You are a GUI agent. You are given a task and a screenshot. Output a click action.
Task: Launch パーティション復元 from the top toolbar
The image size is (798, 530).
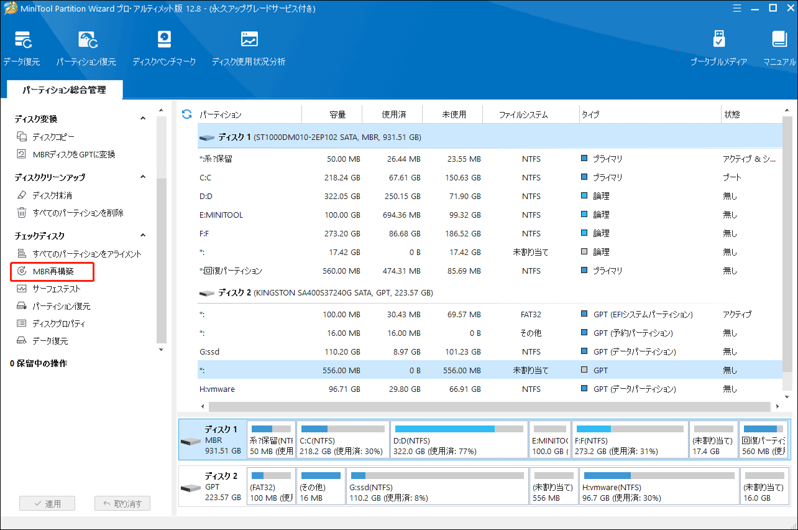click(86, 47)
